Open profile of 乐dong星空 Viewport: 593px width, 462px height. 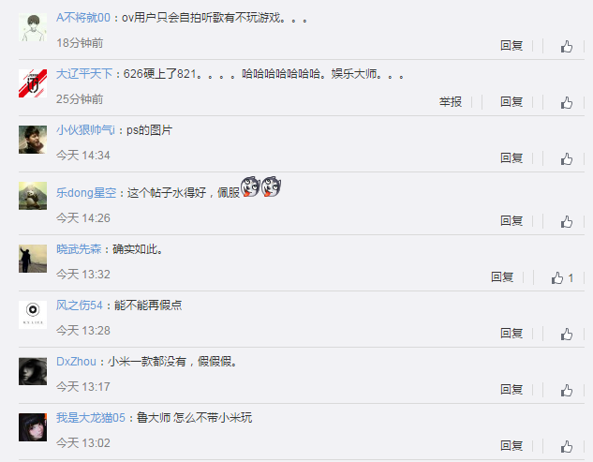click(86, 193)
